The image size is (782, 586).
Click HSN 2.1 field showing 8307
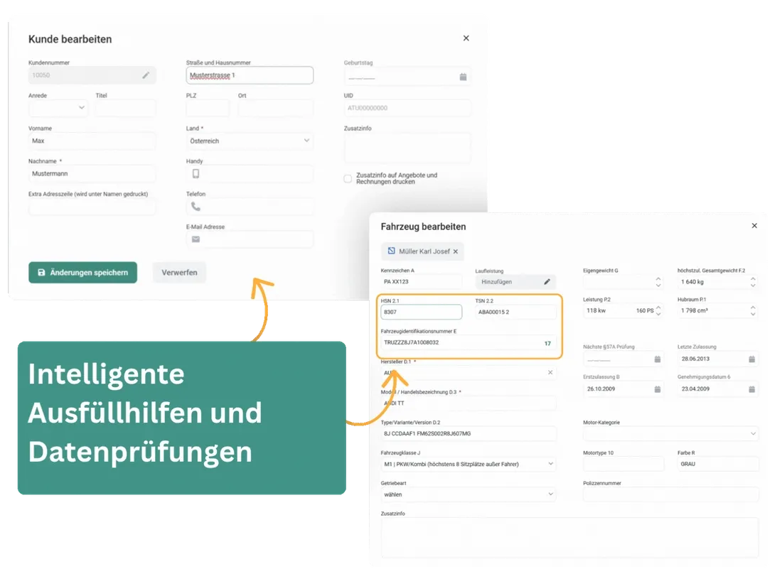(x=422, y=312)
